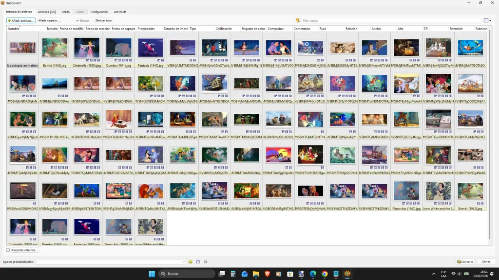499x280 pixels.
Task: Switch to the Acciones [0/0] tab
Action: (x=47, y=12)
